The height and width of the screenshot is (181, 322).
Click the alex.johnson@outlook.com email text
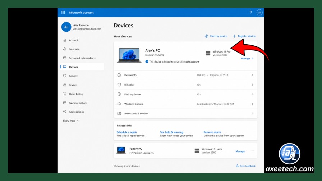coord(87,29)
